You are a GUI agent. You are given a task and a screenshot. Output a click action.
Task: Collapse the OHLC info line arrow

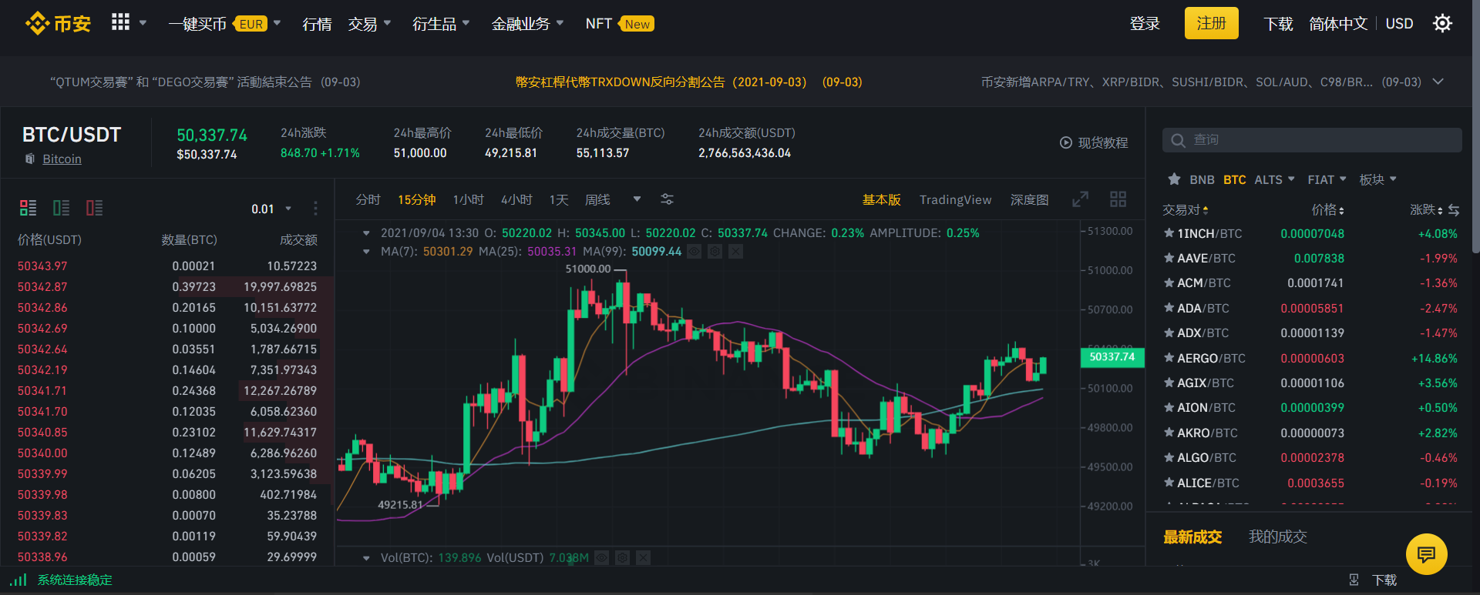point(366,232)
